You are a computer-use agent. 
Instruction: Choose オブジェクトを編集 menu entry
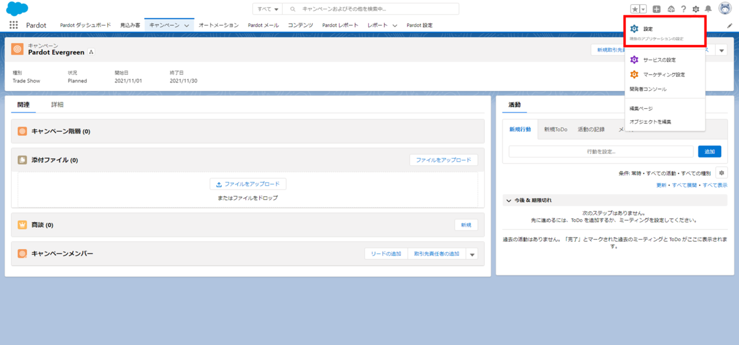664,122
